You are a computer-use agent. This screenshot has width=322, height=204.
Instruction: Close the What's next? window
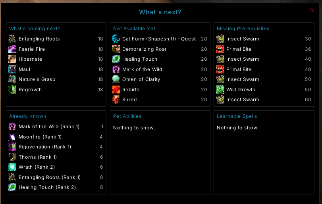[312, 10]
